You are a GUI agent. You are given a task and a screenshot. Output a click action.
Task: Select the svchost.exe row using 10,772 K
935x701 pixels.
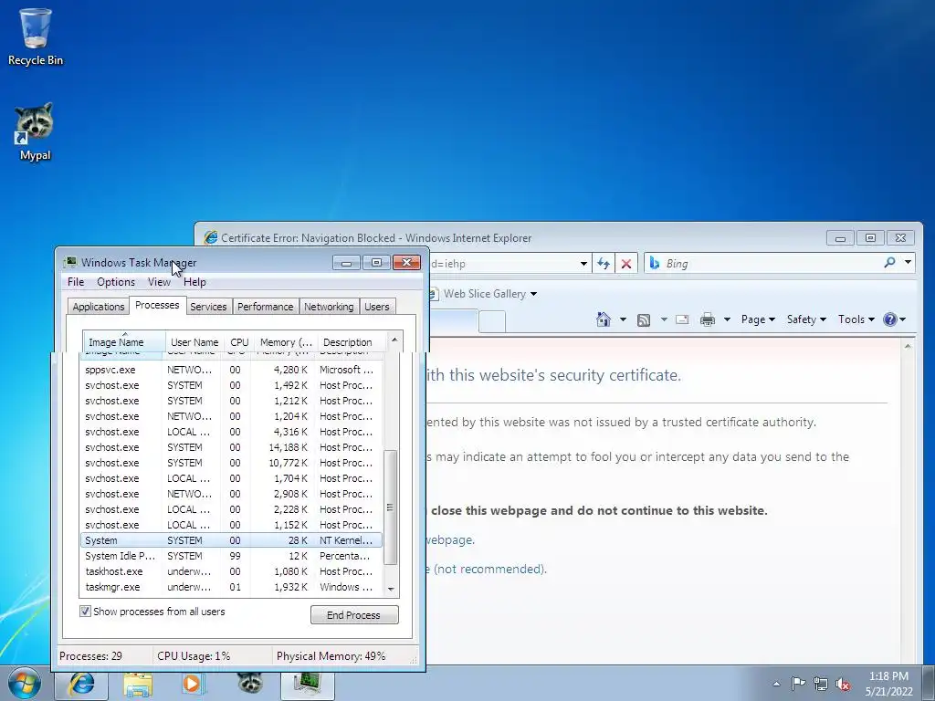coord(231,463)
